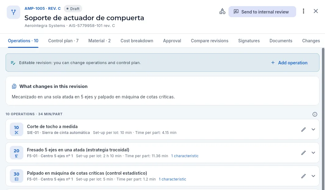The width and height of the screenshot is (325, 190).
Task: Click Add operation button
Action: tap(289, 63)
